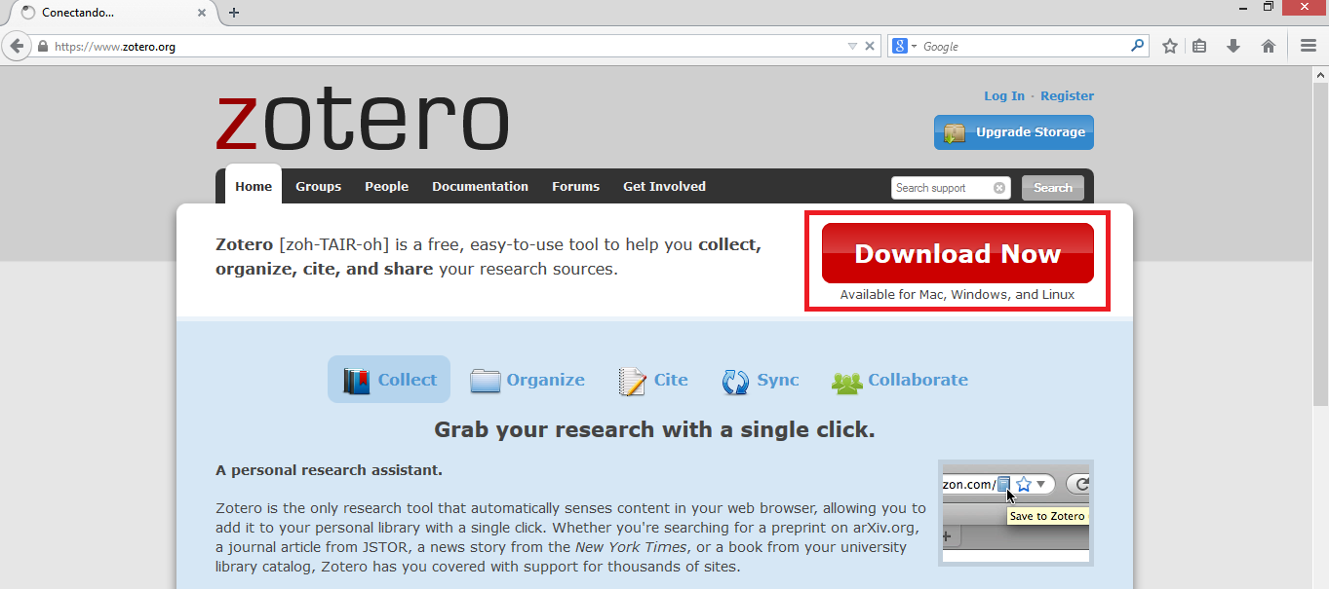1329x589 pixels.
Task: Click inside the Search support field
Action: (941, 187)
